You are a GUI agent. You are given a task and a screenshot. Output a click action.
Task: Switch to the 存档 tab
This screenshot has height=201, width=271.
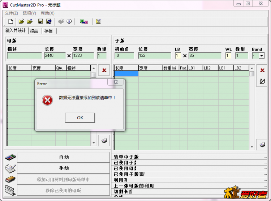48,31
